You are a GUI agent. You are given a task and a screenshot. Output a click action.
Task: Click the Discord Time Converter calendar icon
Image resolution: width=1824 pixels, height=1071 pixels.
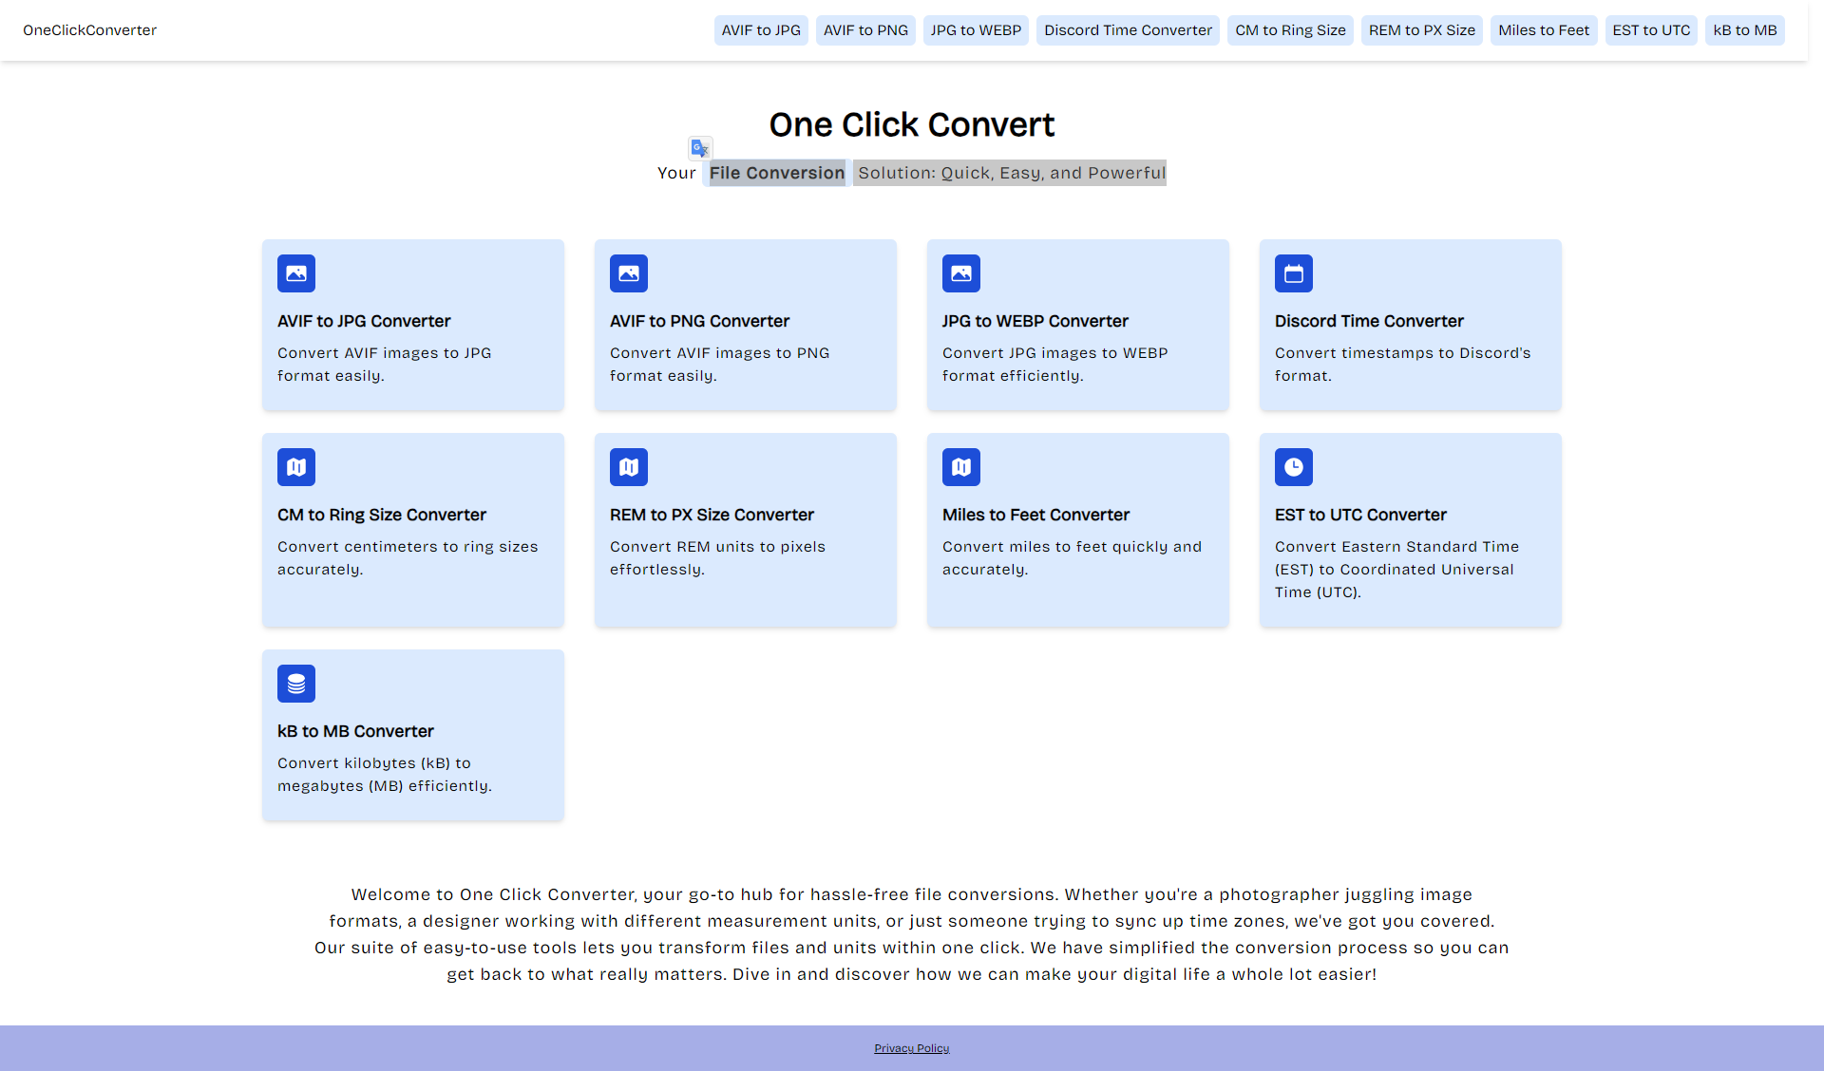click(1293, 272)
